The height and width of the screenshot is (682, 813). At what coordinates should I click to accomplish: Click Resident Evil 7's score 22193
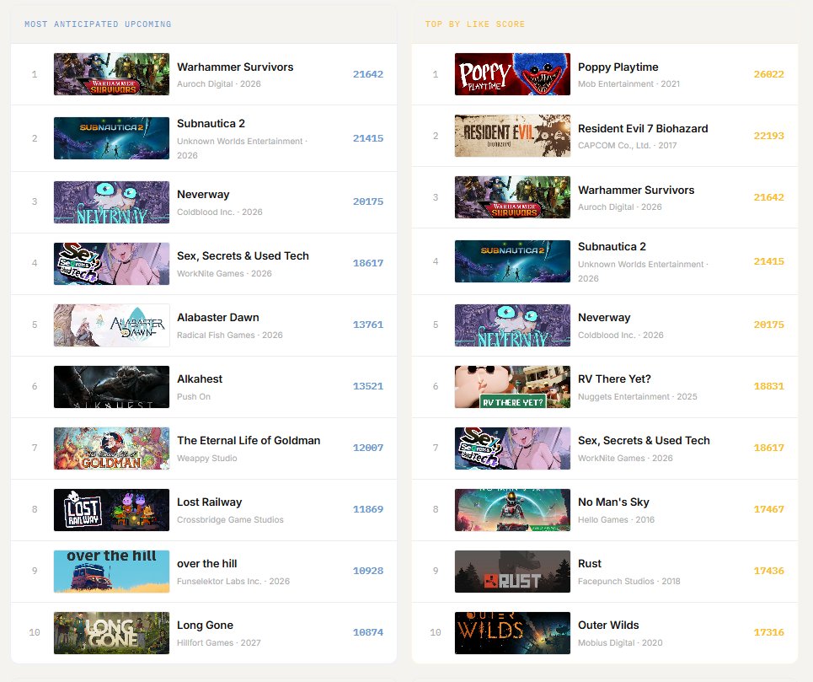[768, 136]
